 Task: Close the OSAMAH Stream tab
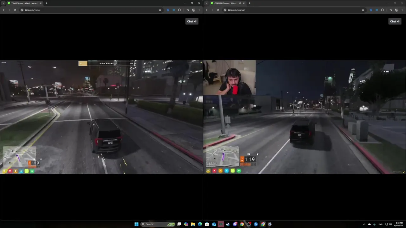(x=244, y=3)
